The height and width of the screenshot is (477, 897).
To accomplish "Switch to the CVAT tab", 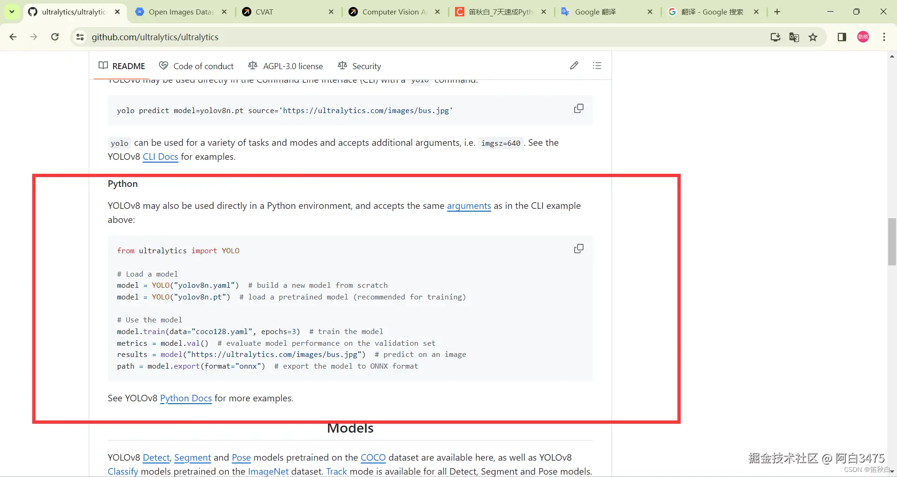I will click(x=287, y=12).
